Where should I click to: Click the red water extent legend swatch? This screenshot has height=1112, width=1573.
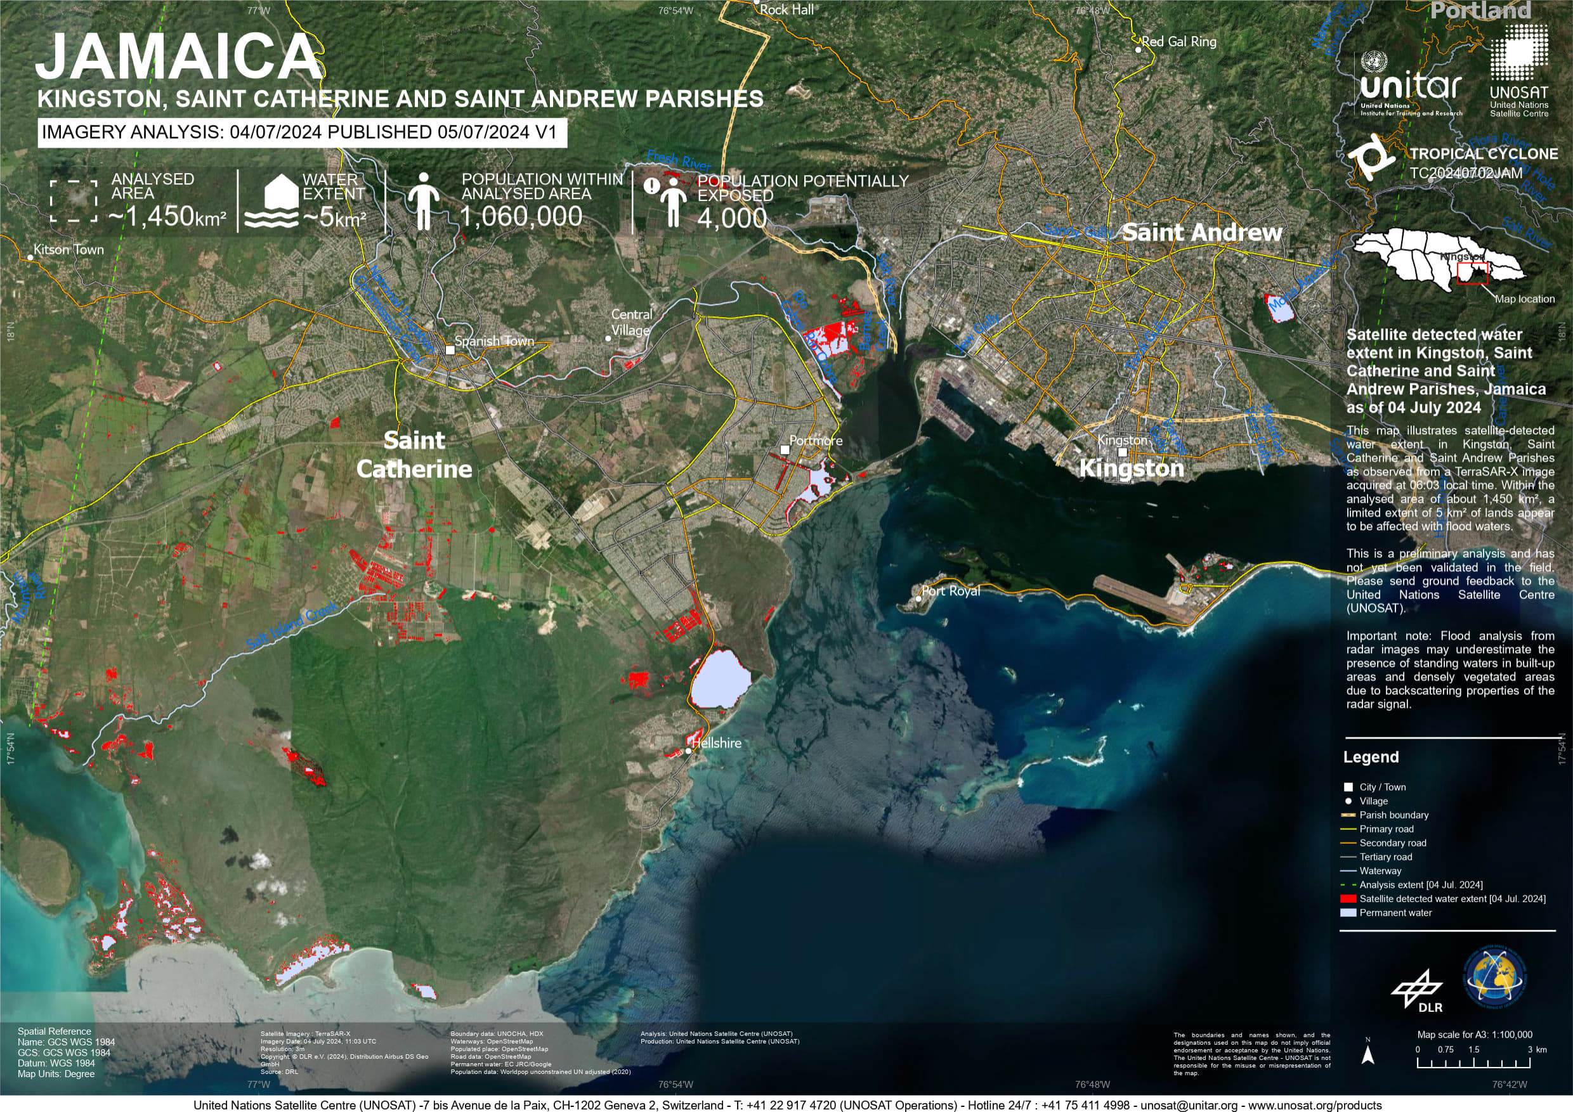(1348, 898)
